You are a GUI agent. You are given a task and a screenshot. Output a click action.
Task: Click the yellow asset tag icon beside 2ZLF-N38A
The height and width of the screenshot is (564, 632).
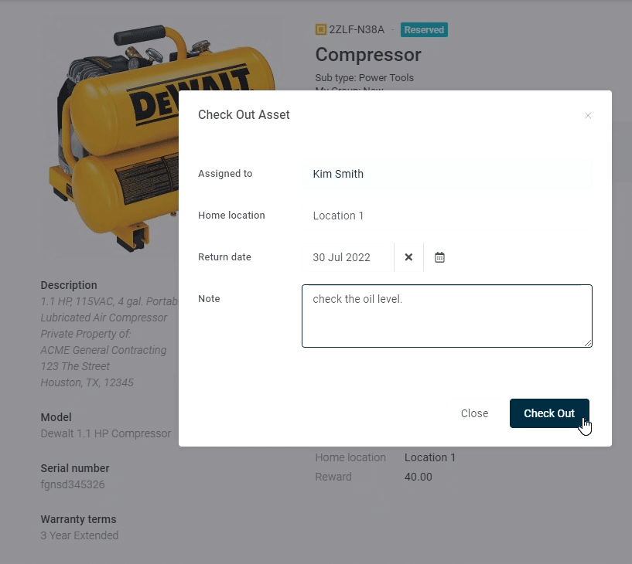click(x=321, y=30)
